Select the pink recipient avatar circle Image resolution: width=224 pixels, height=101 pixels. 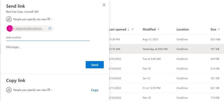pyautogui.click(x=10, y=29)
